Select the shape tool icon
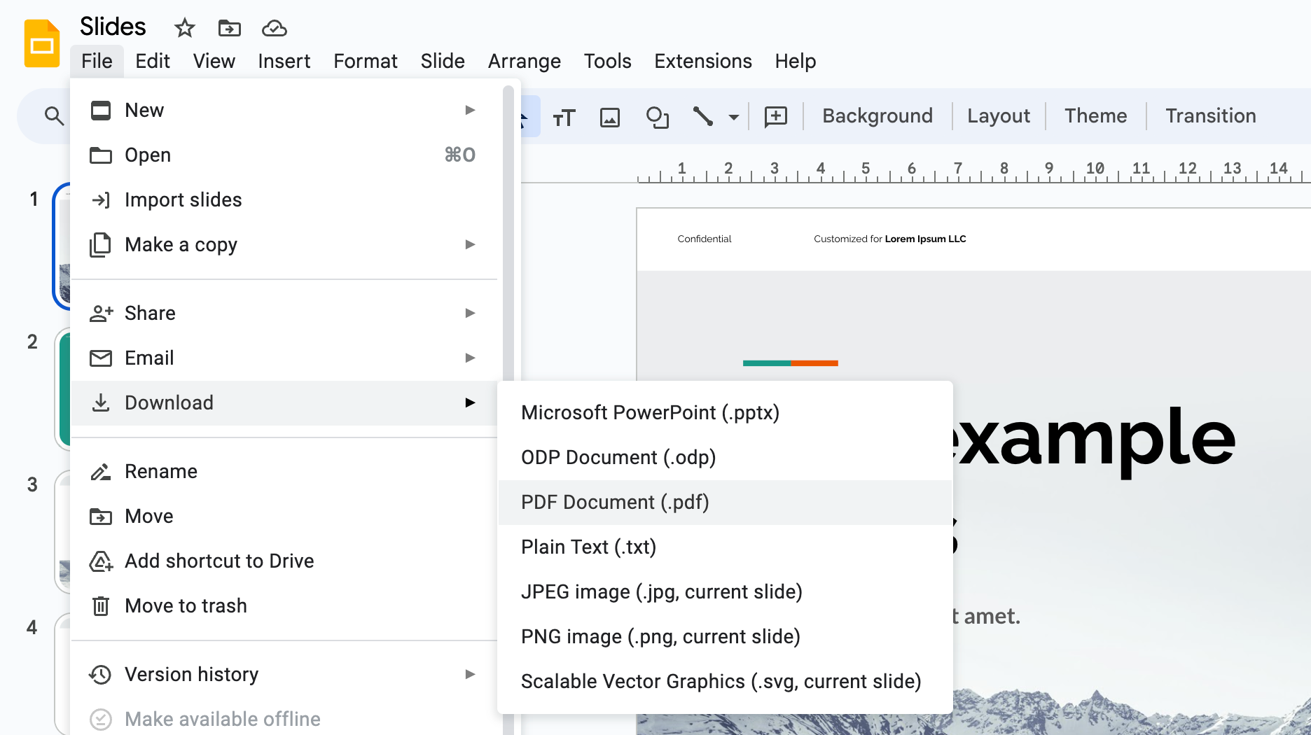The width and height of the screenshot is (1311, 735). pyautogui.click(x=657, y=117)
